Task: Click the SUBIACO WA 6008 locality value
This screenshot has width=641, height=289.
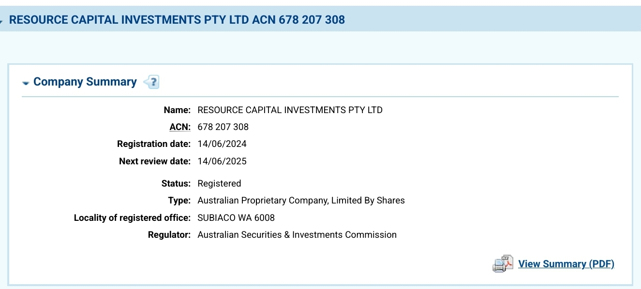Action: coord(236,218)
